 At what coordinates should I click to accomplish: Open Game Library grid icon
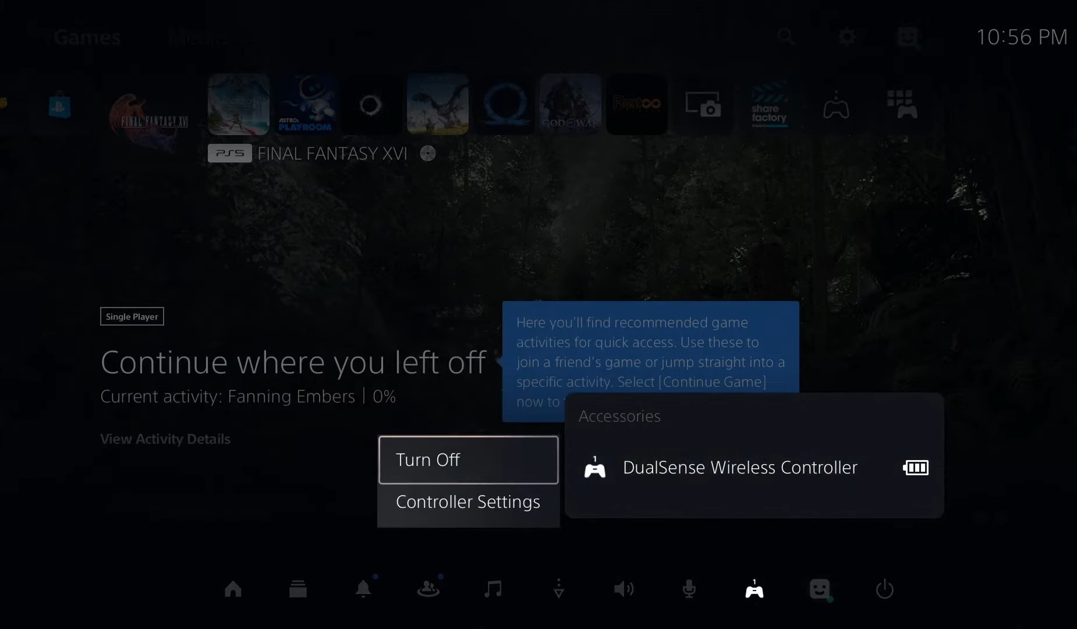[x=902, y=105]
